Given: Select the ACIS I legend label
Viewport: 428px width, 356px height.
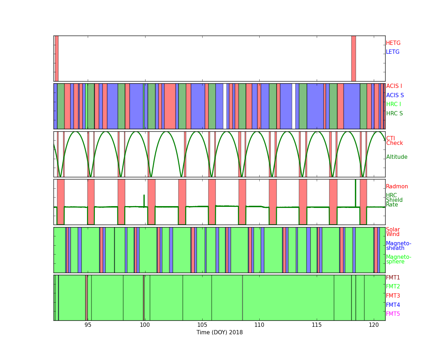Looking at the screenshot, I should [x=394, y=86].
